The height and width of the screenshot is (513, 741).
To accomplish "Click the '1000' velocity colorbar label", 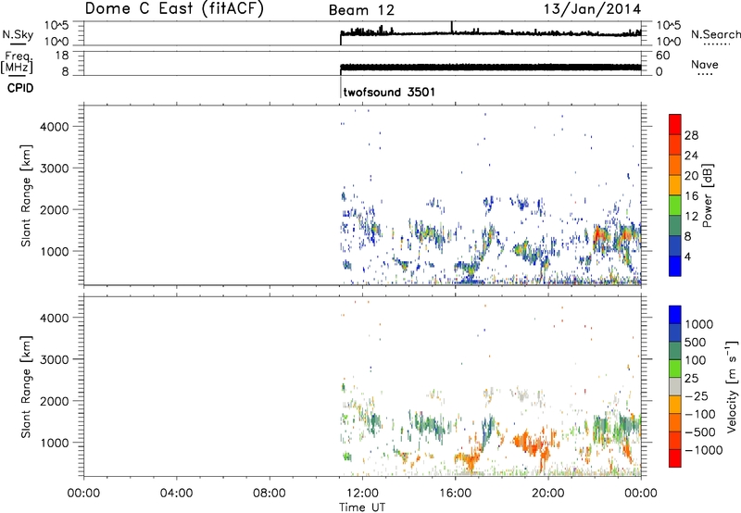I will point(698,324).
